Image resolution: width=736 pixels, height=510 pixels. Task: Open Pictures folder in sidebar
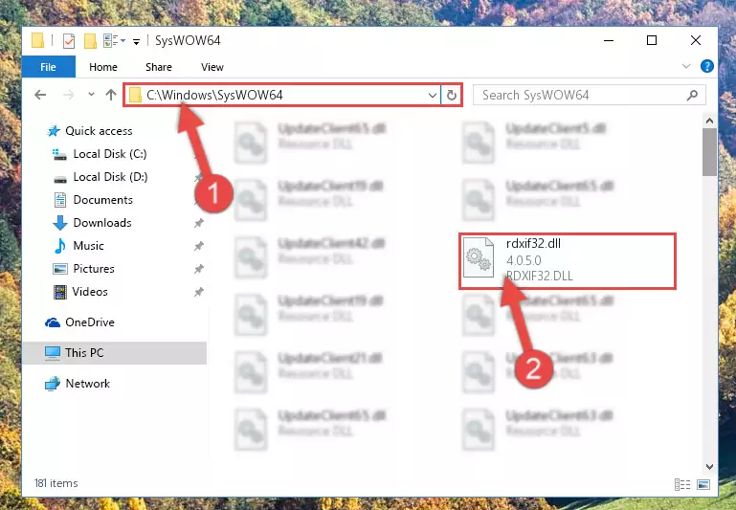(x=94, y=269)
